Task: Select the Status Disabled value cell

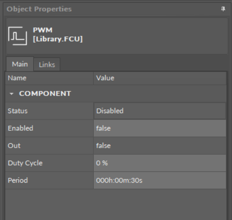Action: (160, 111)
